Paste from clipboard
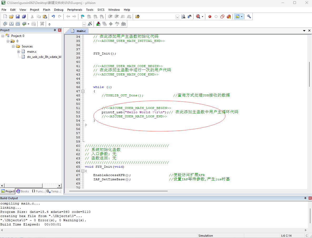The height and width of the screenshot is (238, 312). [45, 17]
